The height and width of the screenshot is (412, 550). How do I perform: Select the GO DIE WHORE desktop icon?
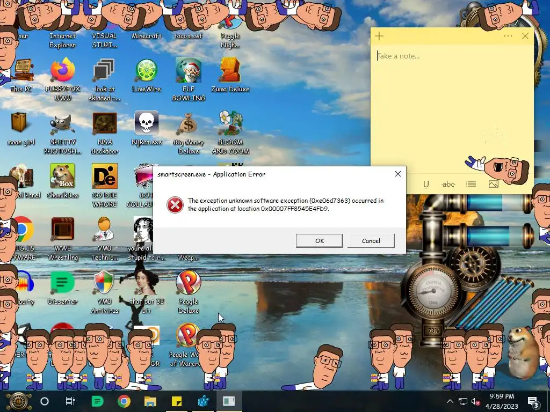point(104,186)
